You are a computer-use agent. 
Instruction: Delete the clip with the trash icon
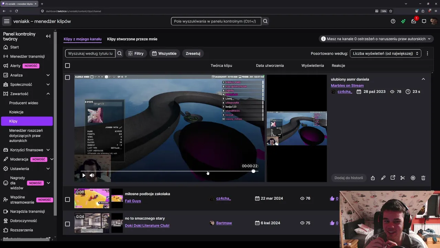pos(423,178)
